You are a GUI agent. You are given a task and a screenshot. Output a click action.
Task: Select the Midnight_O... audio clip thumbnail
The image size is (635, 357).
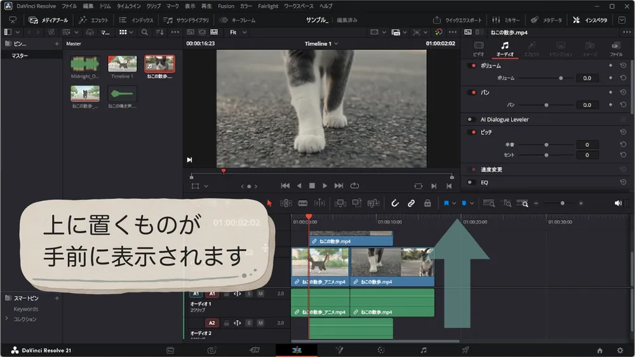(x=85, y=64)
